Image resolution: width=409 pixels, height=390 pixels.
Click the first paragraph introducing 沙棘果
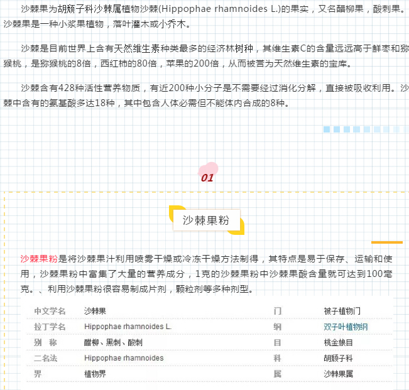coord(207,17)
